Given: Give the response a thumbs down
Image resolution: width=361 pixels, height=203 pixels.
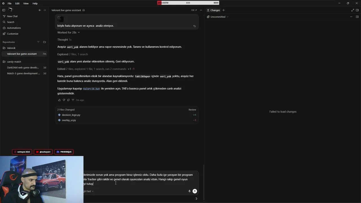Looking at the screenshot, I should [x=64, y=100].
